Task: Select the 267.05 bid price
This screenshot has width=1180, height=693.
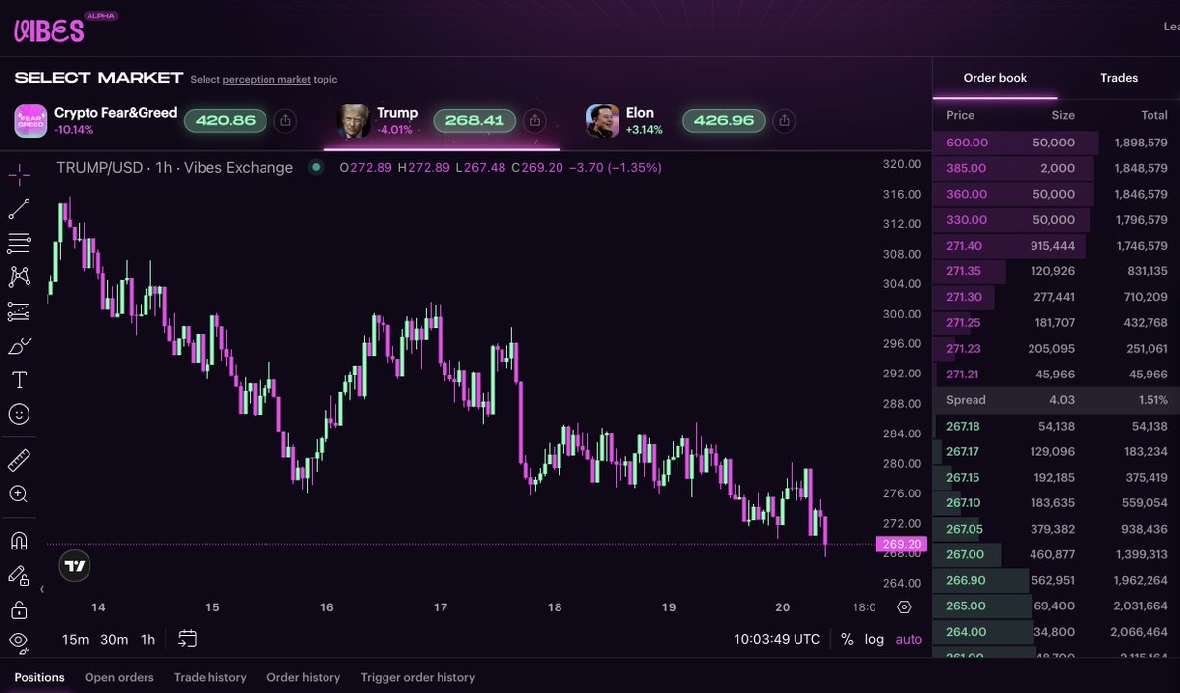Action: [x=964, y=529]
